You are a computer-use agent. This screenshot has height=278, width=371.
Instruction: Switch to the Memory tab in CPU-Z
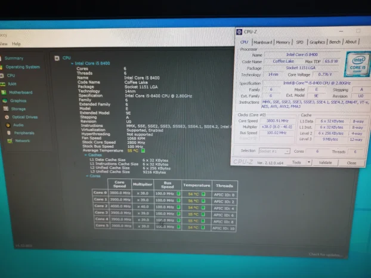pyautogui.click(x=283, y=42)
